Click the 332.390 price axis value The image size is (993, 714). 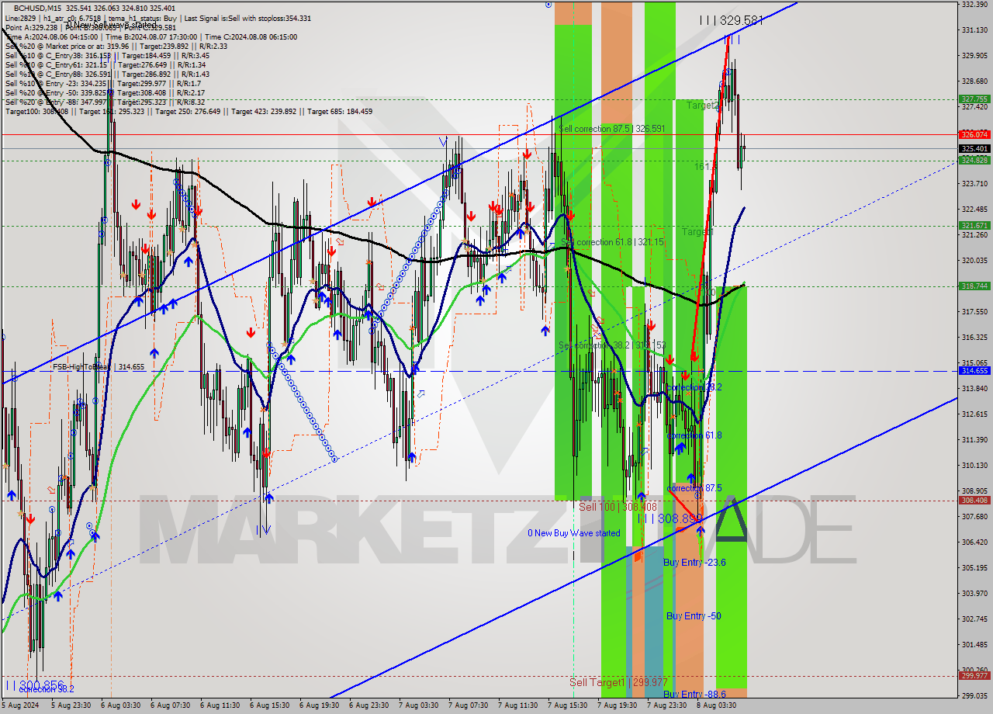click(x=974, y=5)
